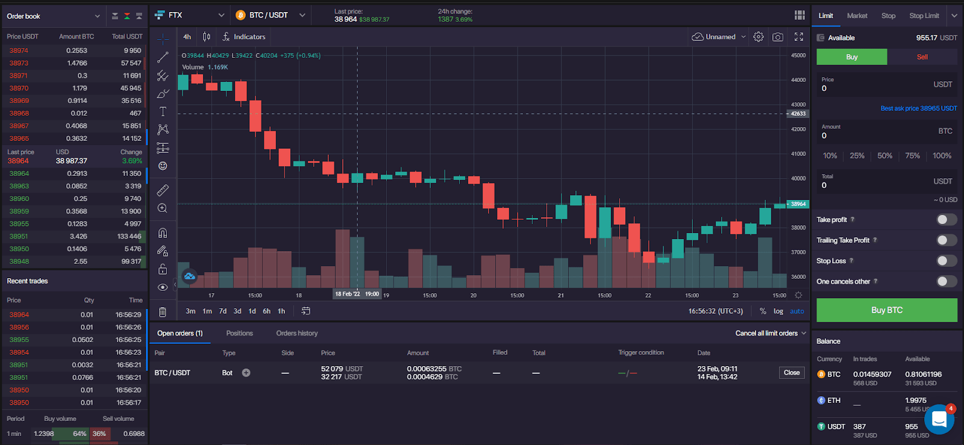The image size is (964, 445).
Task: Enter fullscreen chart mode
Action: click(x=799, y=37)
